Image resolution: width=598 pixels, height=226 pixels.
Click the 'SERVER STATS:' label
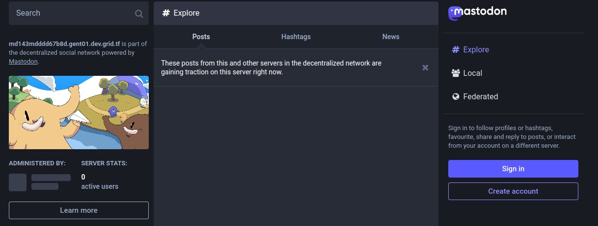click(x=104, y=163)
